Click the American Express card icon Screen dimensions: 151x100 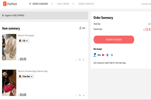tap(107, 55)
